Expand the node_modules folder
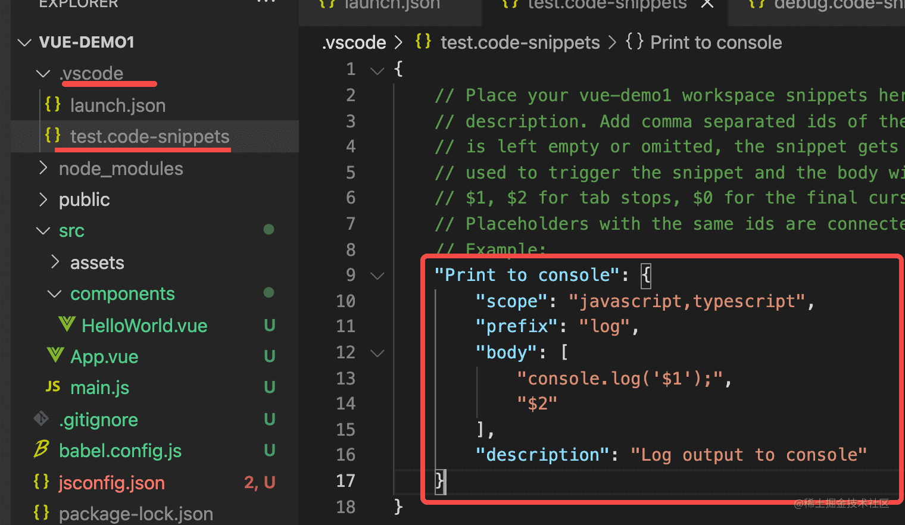The width and height of the screenshot is (905, 525). pos(43,168)
